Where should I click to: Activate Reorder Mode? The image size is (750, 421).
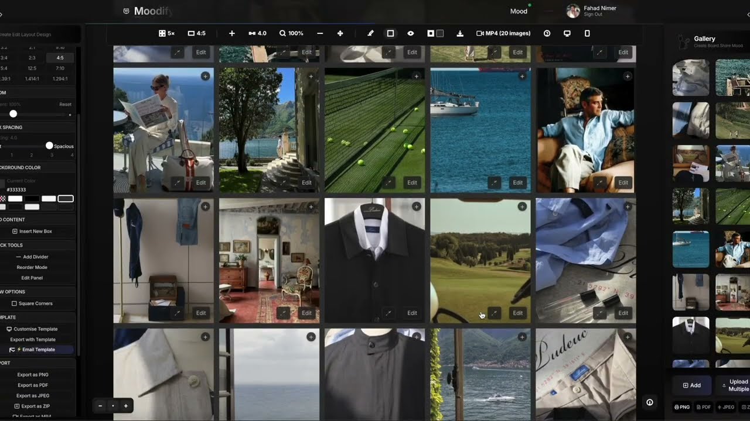[32, 267]
